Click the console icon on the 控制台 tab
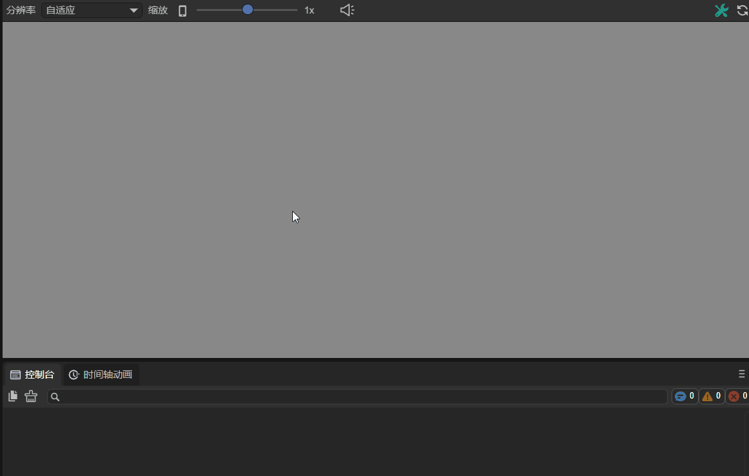The width and height of the screenshot is (749, 476). click(x=15, y=375)
